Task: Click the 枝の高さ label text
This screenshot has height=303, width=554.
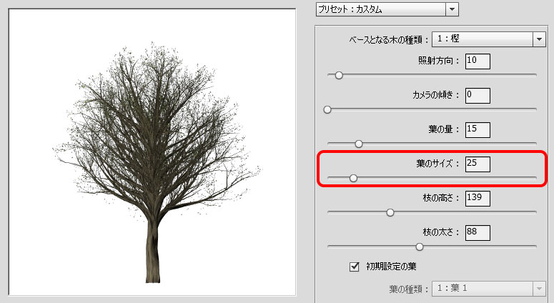Action: 441,198
